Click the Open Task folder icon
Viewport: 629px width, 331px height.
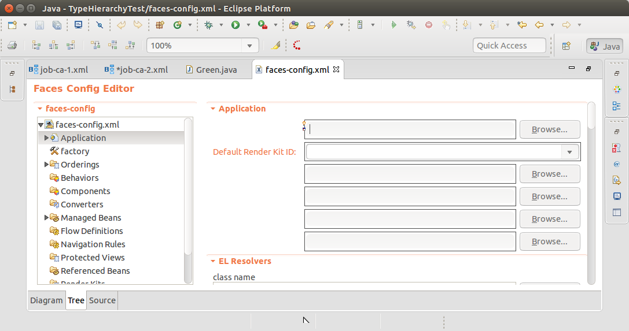click(311, 25)
